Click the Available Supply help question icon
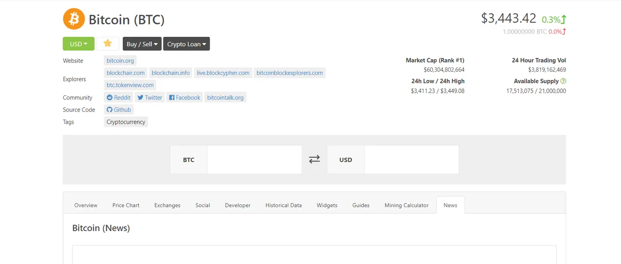The width and height of the screenshot is (621, 264). coord(563,81)
